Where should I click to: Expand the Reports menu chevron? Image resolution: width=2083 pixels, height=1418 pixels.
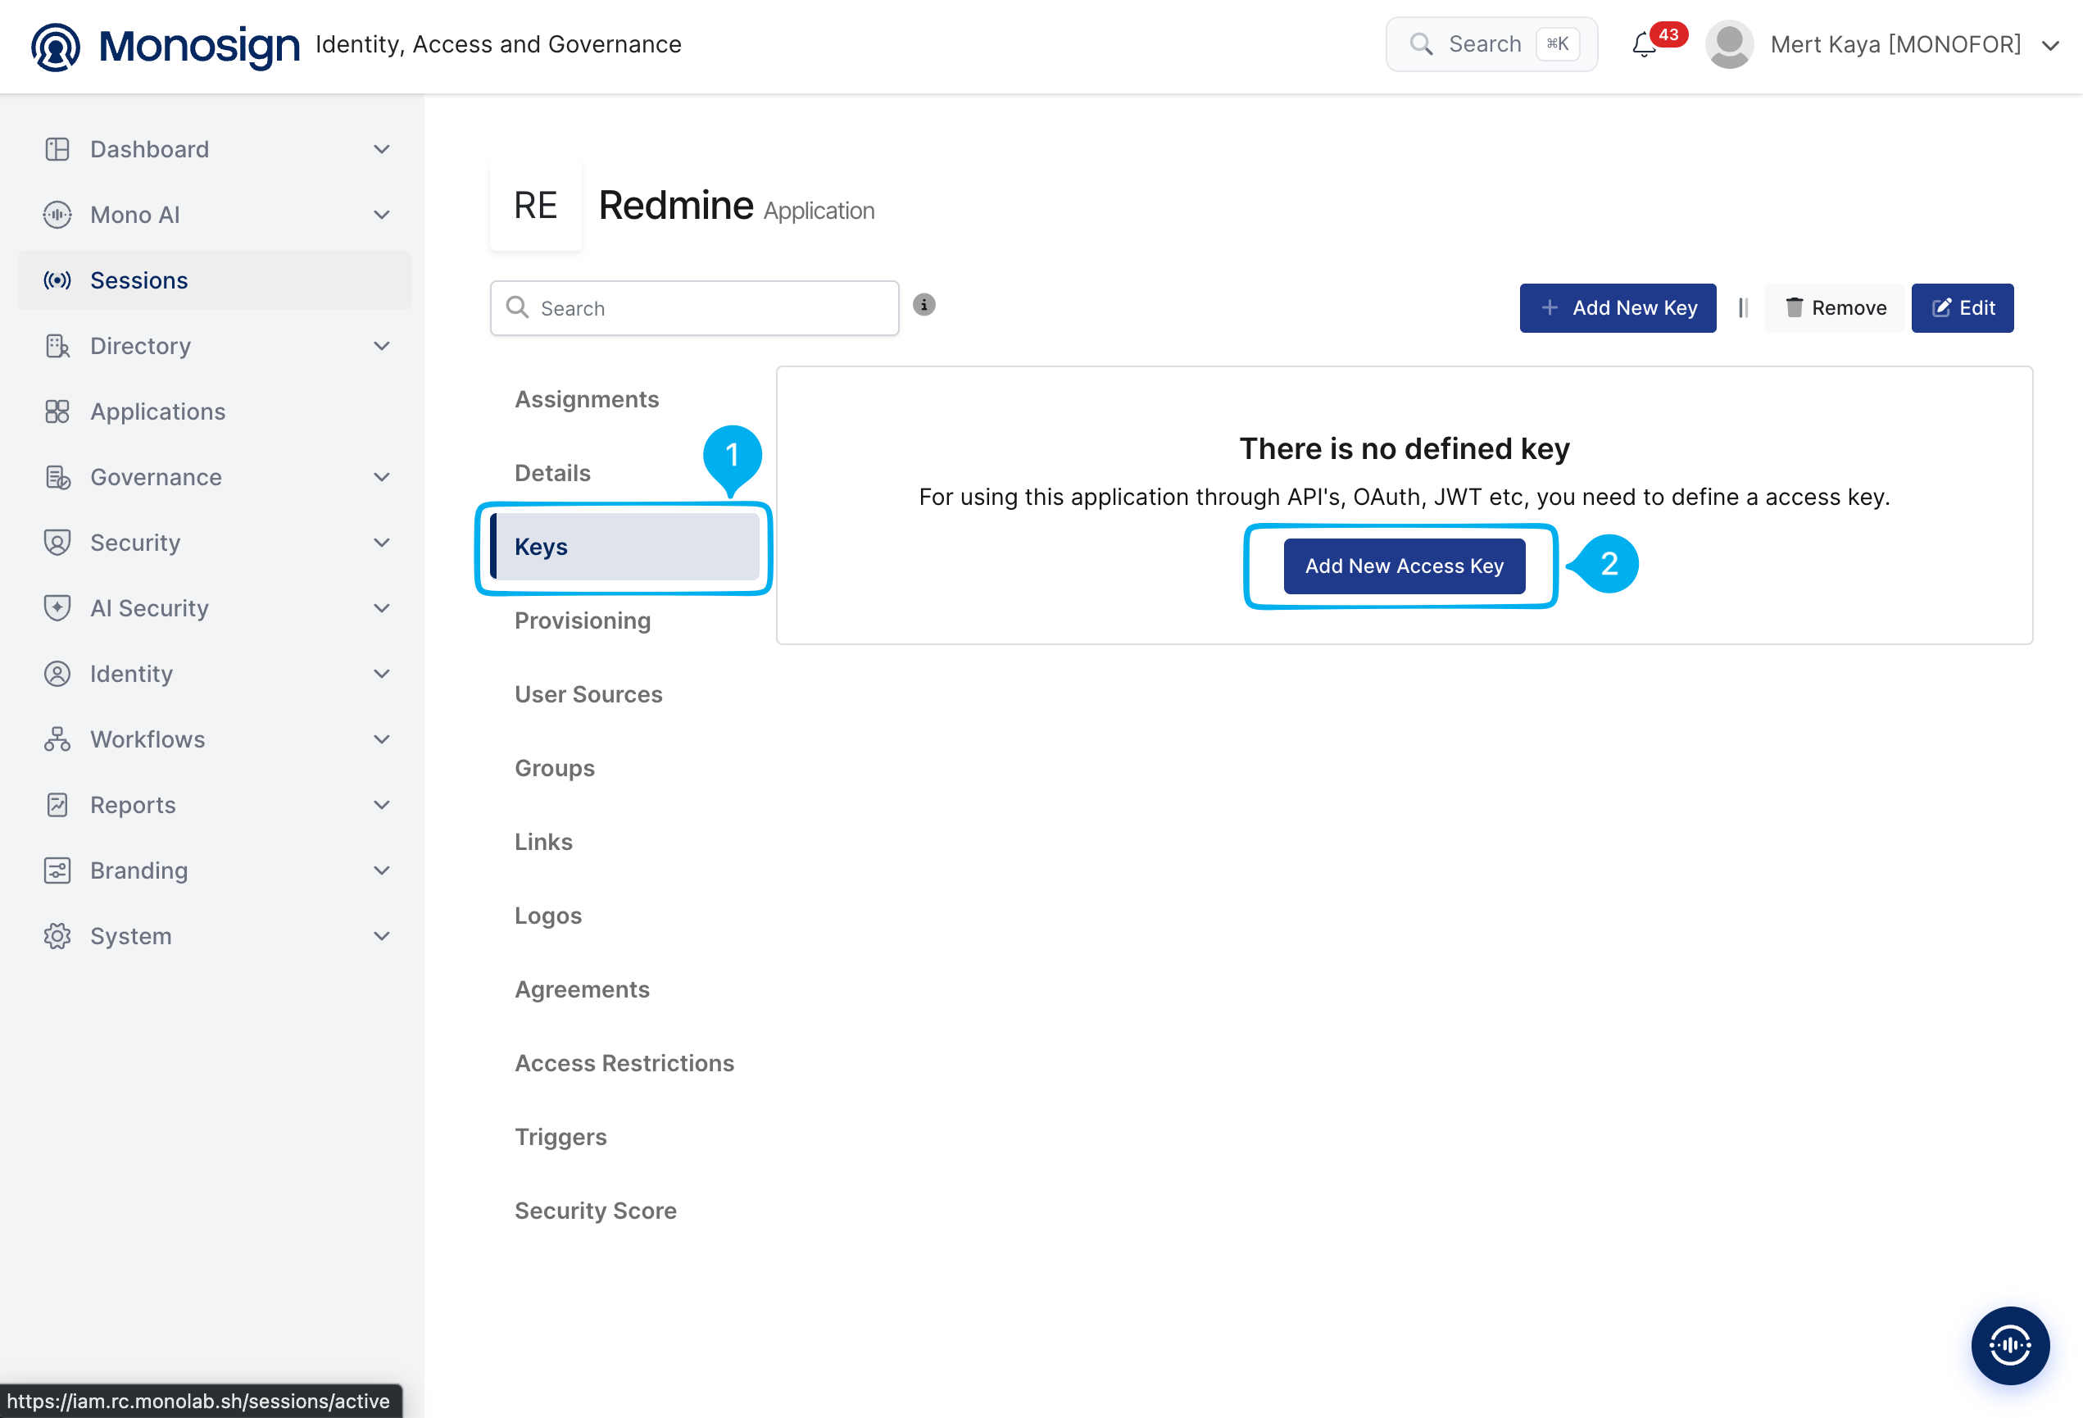382,805
